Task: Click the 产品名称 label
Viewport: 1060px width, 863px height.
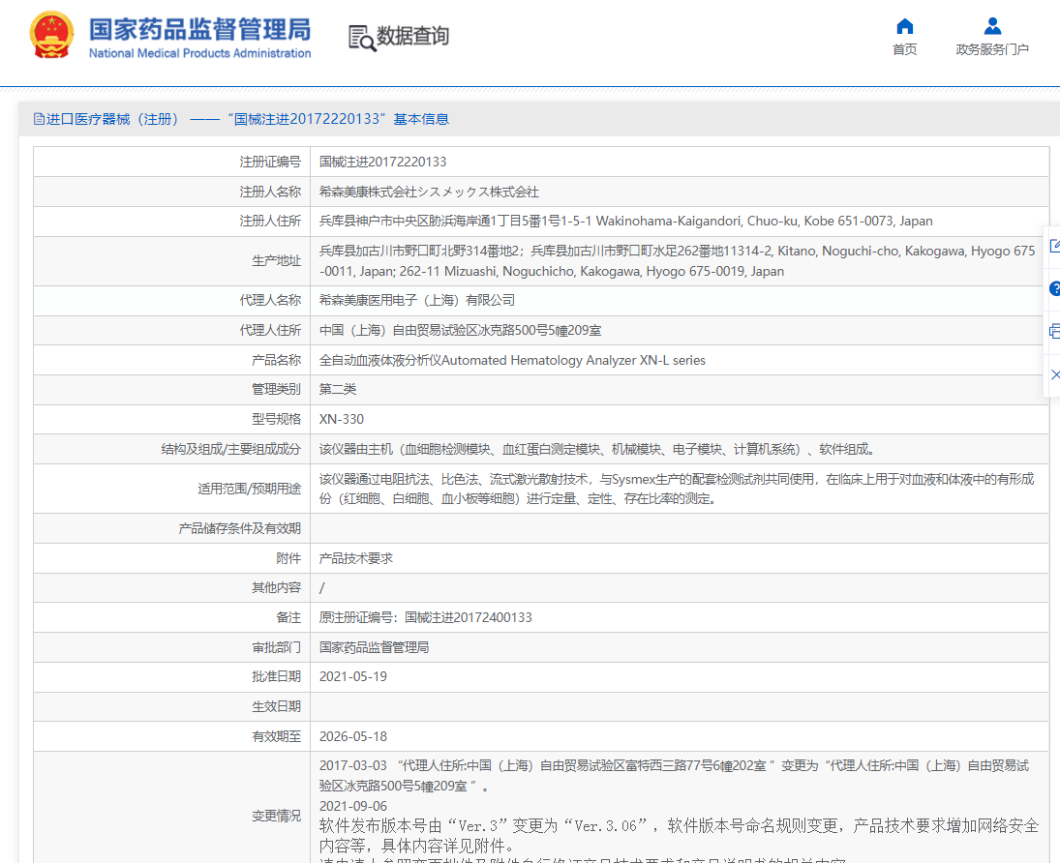Action: tap(277, 360)
